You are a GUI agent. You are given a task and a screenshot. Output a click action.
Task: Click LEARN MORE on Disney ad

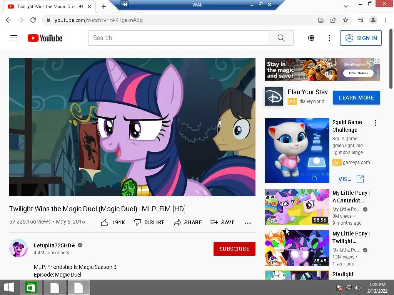(x=356, y=98)
